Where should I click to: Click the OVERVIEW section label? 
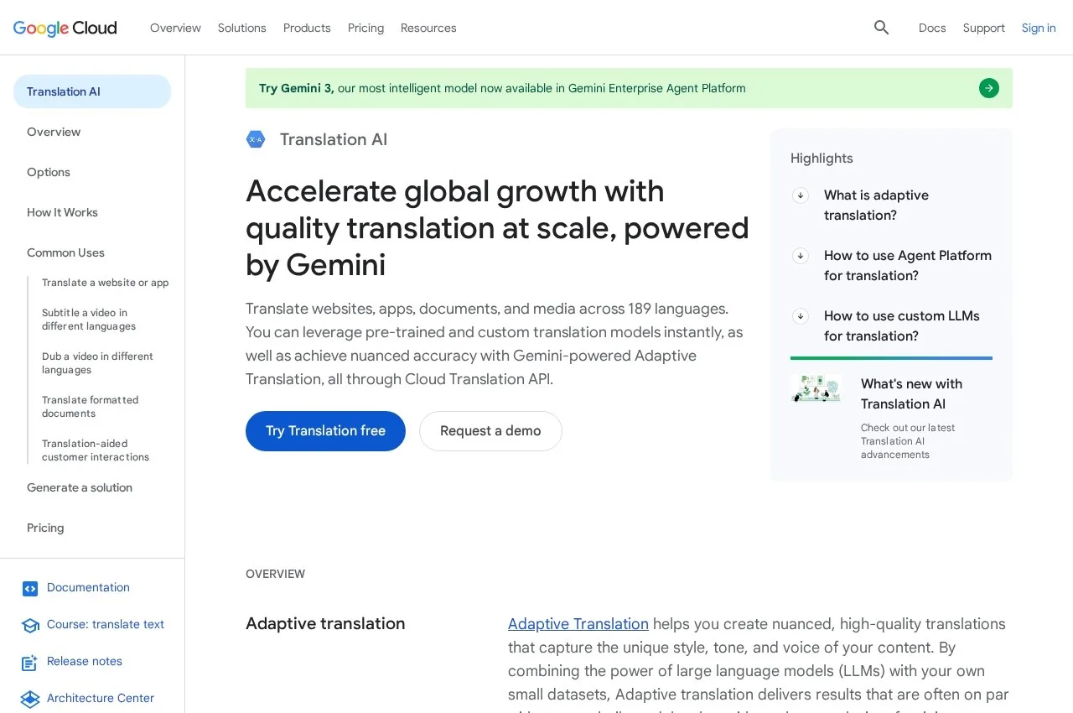(275, 575)
